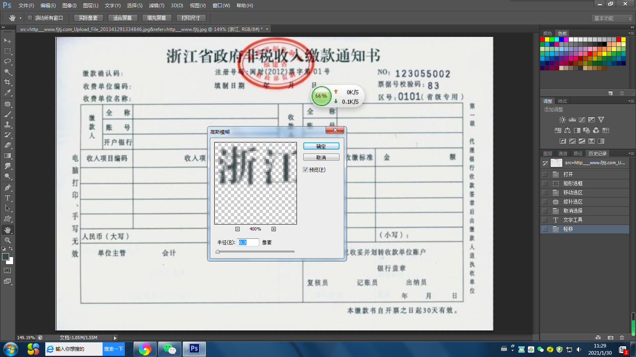Click the 填充屏幕 button
The image size is (636, 357).
point(157,18)
